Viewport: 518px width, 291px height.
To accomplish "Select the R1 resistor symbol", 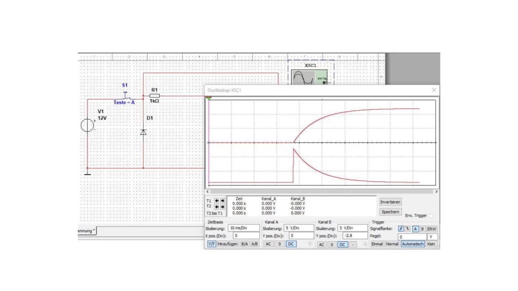I will click(x=154, y=96).
